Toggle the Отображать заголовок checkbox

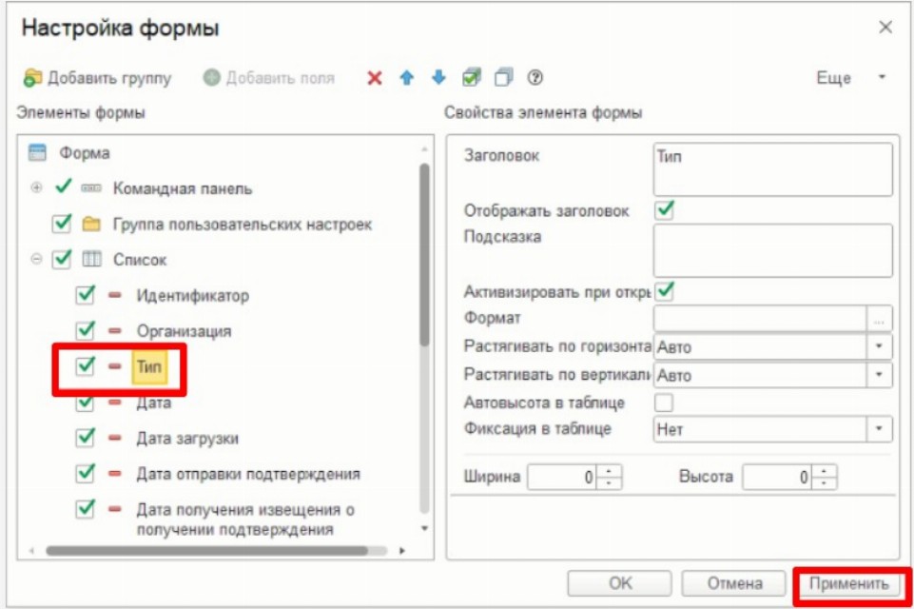tap(665, 210)
